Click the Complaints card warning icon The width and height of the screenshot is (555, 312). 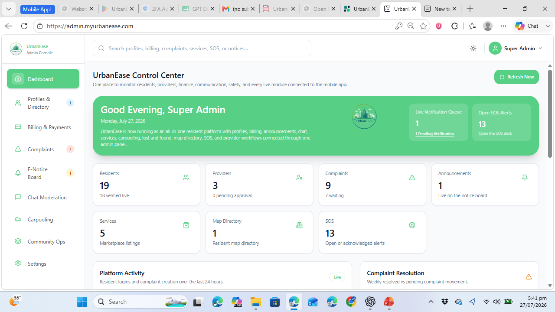412,178
